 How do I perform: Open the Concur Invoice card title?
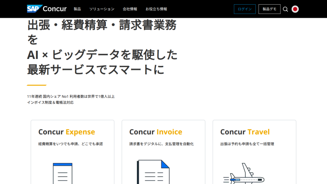(x=156, y=132)
